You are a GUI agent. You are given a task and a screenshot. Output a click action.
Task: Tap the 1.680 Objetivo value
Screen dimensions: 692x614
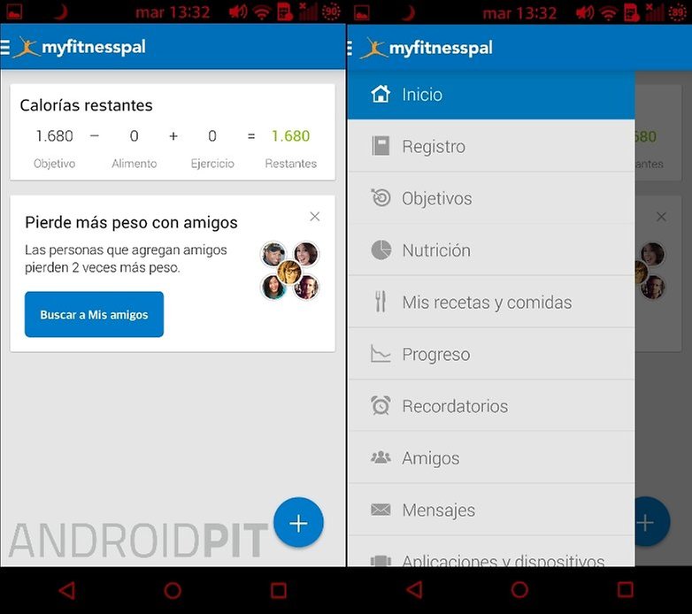(x=54, y=136)
